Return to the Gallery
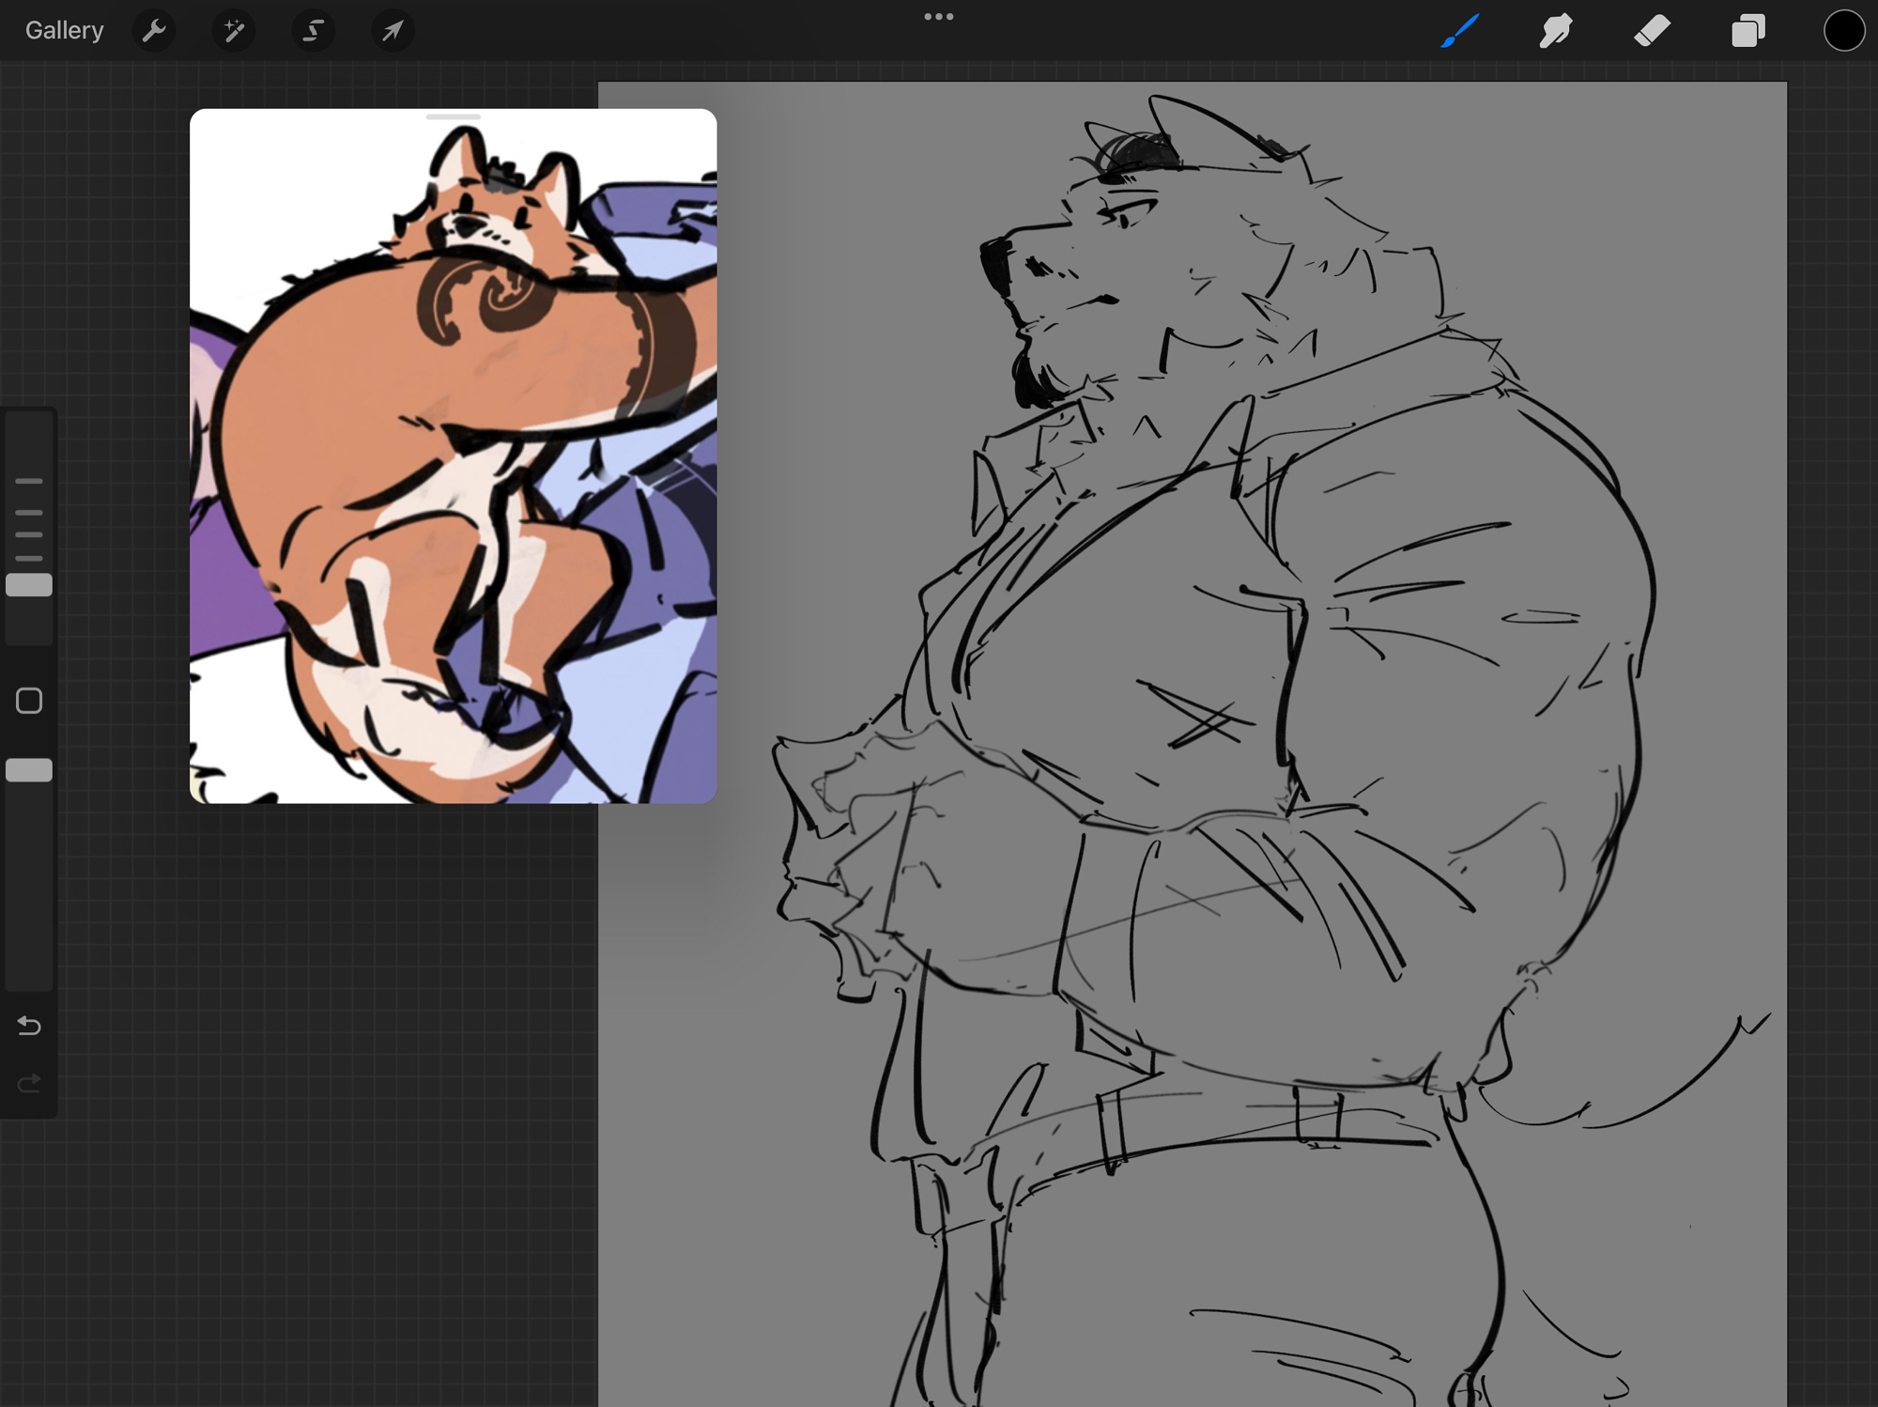Image resolution: width=1878 pixels, height=1407 pixels. (x=64, y=31)
